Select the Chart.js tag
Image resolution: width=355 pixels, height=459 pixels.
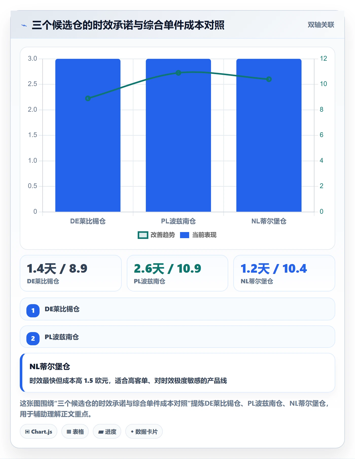(39, 432)
